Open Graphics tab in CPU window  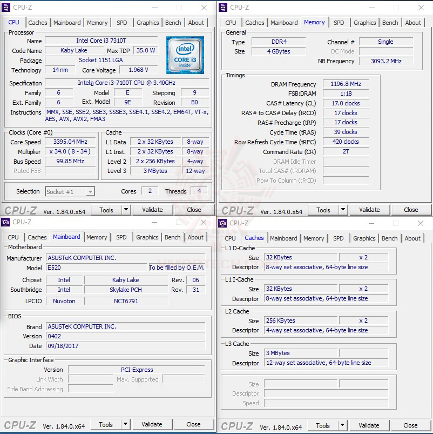(x=148, y=23)
